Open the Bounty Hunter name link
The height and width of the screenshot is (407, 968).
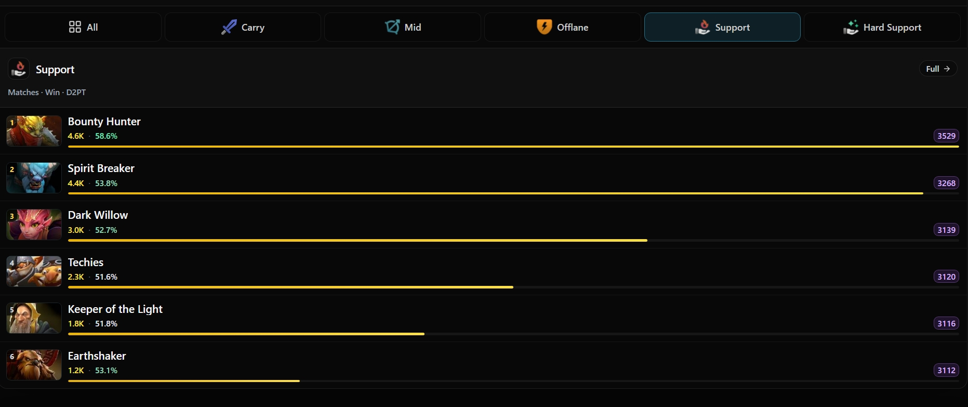[104, 122]
